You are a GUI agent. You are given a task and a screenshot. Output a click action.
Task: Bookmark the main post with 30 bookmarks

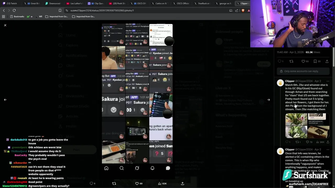[x=317, y=61]
